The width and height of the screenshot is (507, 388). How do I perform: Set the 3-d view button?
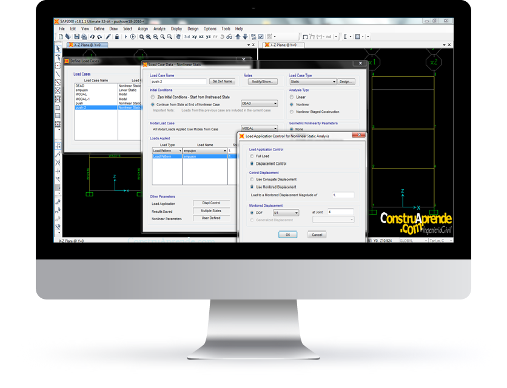tap(187, 37)
